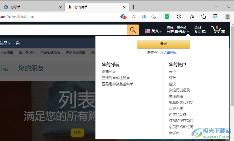Start Read Aloud from address bar
Screen dimensions: 234x141
coord(134,17)
